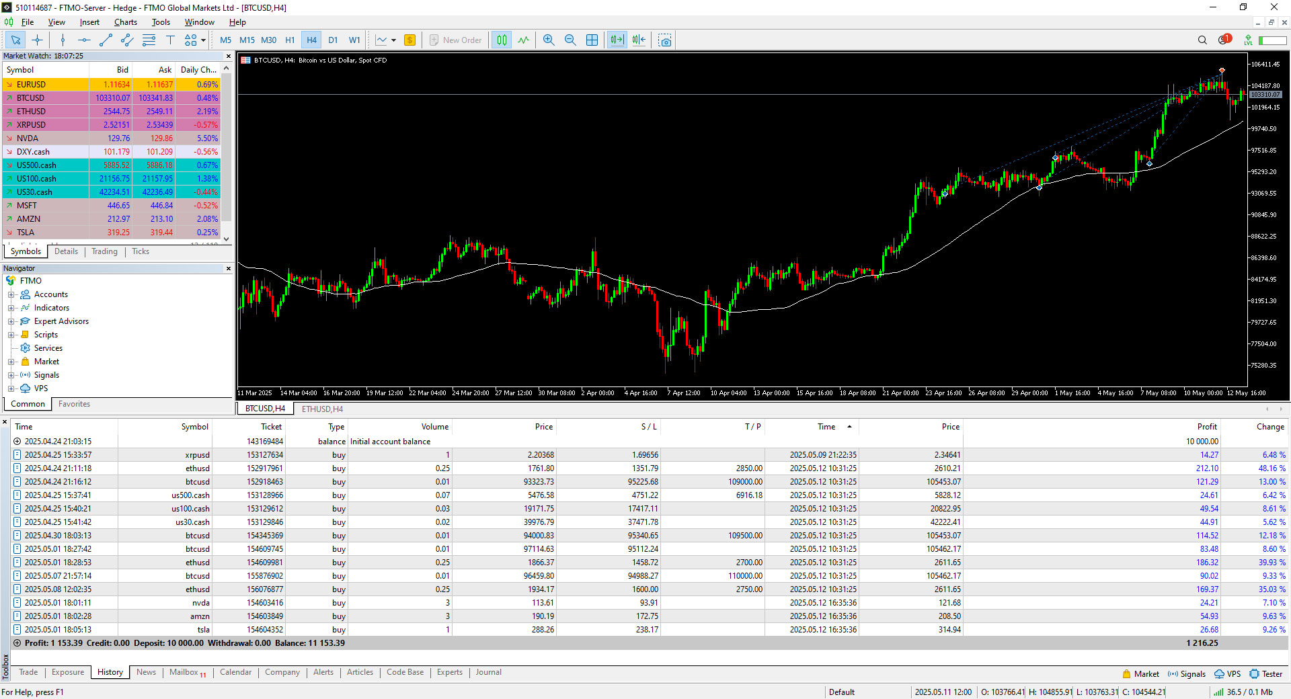Image resolution: width=1291 pixels, height=699 pixels.
Task: Switch to the ETHUSD,H4 chart tab
Action: pos(322,409)
